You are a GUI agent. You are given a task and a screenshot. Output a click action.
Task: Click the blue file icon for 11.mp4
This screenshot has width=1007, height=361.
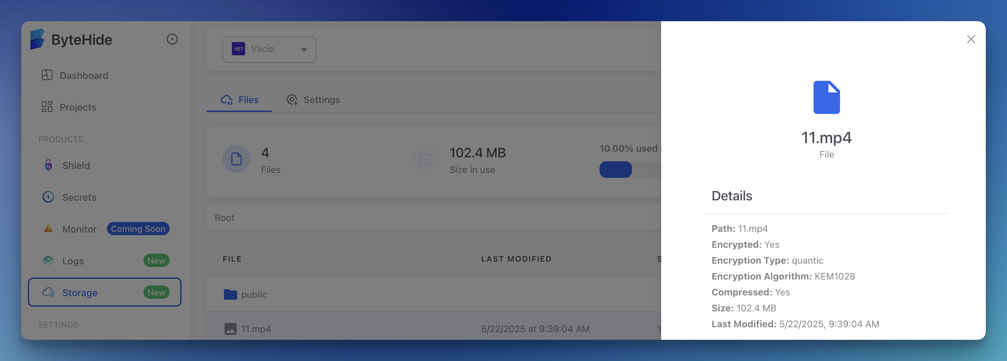[826, 97]
